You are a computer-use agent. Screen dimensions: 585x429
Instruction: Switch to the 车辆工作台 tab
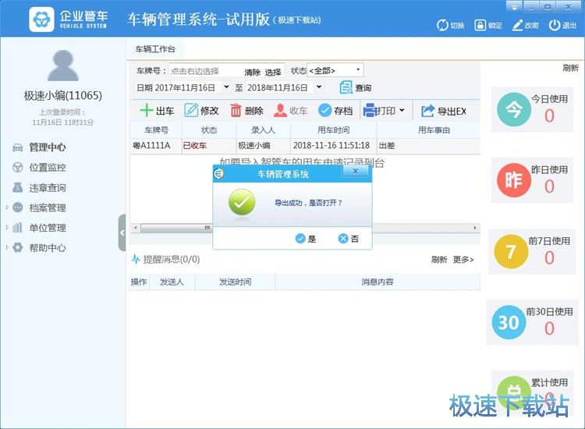point(155,49)
